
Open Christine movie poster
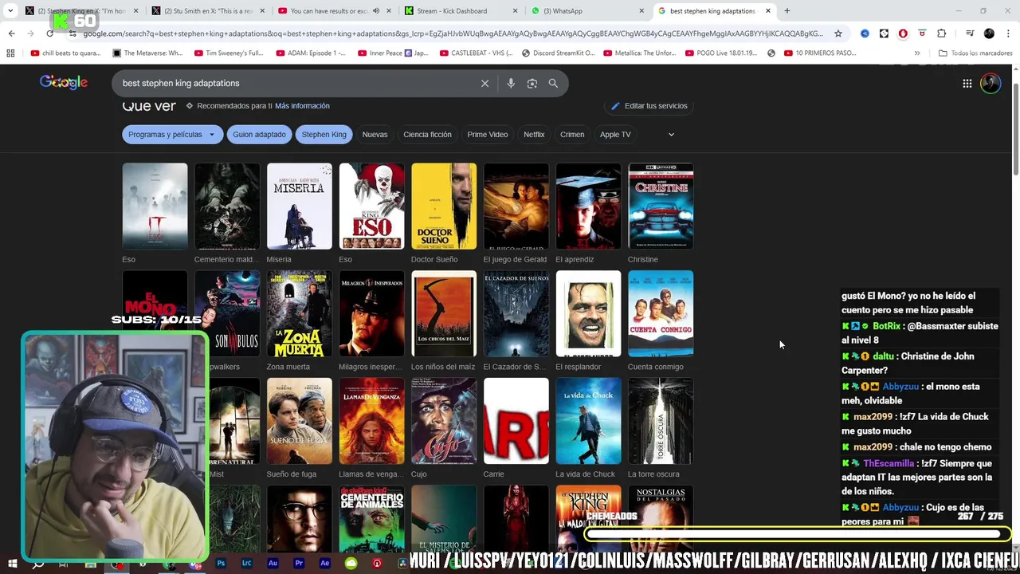pyautogui.click(x=661, y=206)
